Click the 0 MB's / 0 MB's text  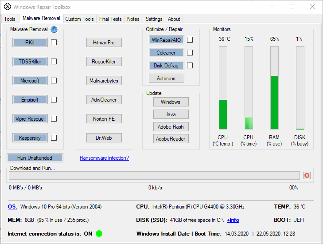[25, 188]
